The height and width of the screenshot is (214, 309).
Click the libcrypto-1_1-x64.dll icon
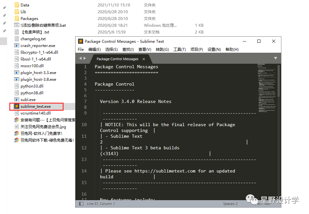coord(17,52)
